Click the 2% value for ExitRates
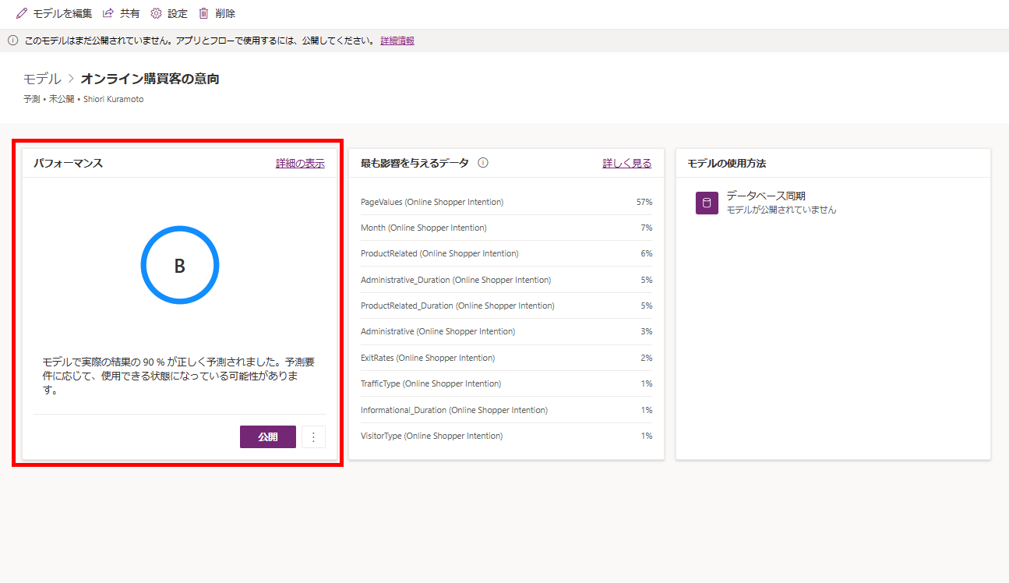 tap(647, 358)
